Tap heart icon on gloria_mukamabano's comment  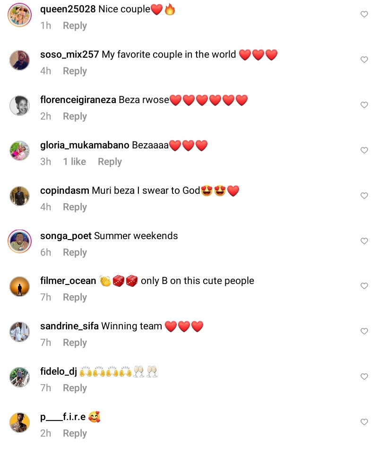364,150
